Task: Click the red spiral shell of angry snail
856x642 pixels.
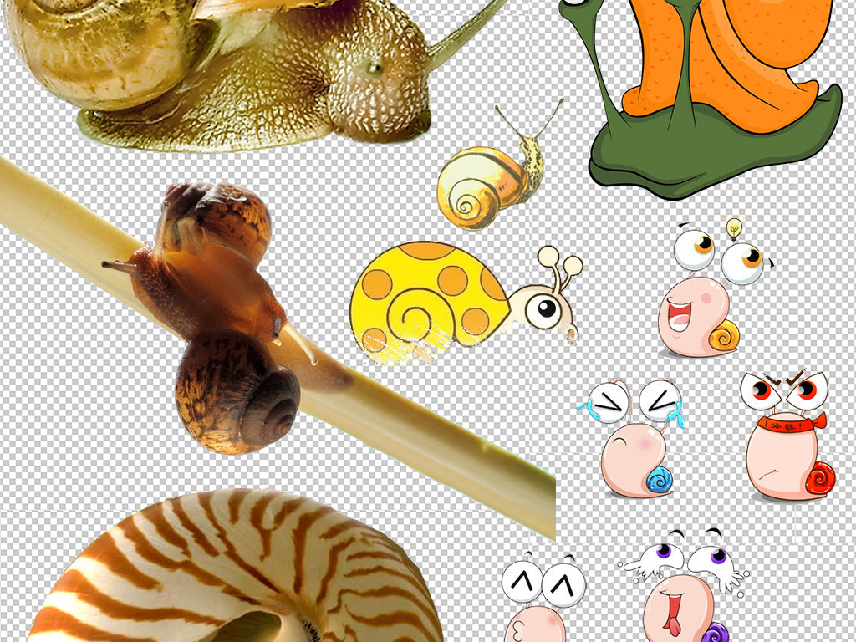Action: (820, 477)
